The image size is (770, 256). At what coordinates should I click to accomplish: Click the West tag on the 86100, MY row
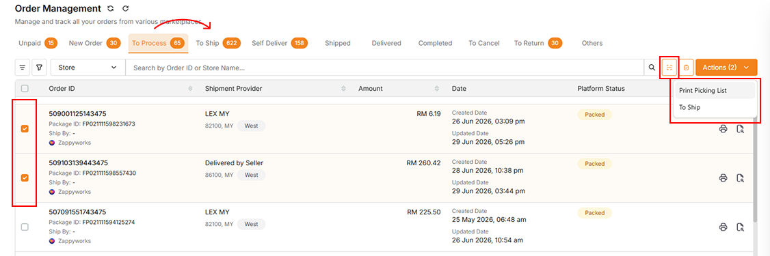coord(252,175)
